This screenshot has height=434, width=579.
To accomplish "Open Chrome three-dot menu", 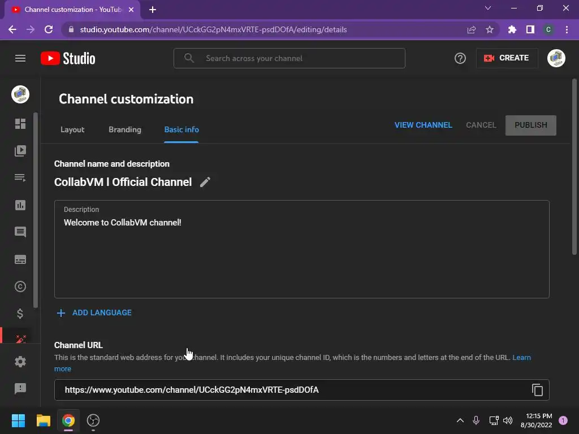I will coord(567,29).
